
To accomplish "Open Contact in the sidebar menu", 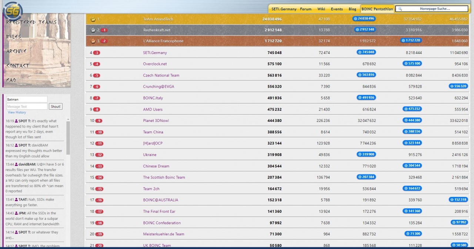I will point(17,66).
